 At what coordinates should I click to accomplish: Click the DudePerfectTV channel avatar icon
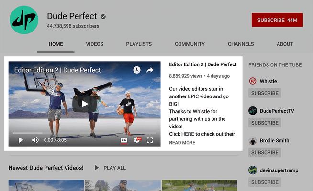click(x=253, y=111)
